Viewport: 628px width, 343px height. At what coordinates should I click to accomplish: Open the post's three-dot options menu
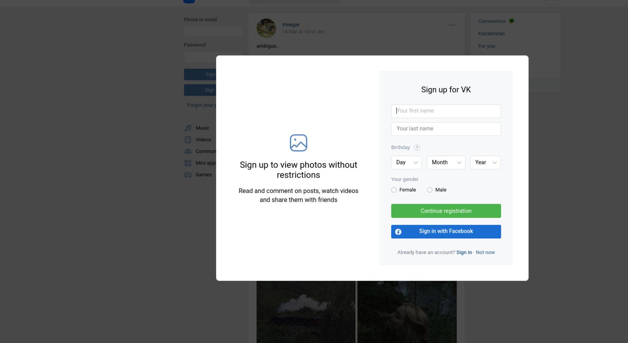coord(452,25)
